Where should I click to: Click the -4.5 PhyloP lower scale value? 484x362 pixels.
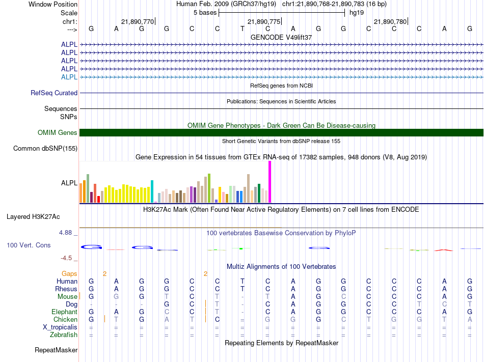point(66,258)
